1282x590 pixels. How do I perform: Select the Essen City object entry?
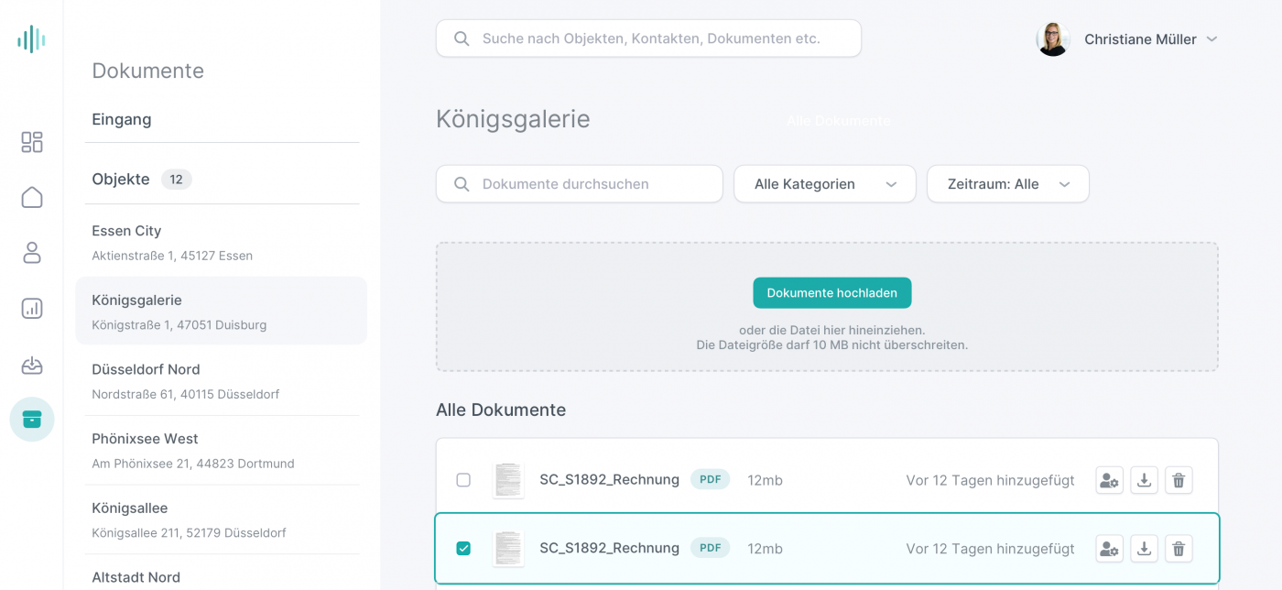[x=126, y=231]
